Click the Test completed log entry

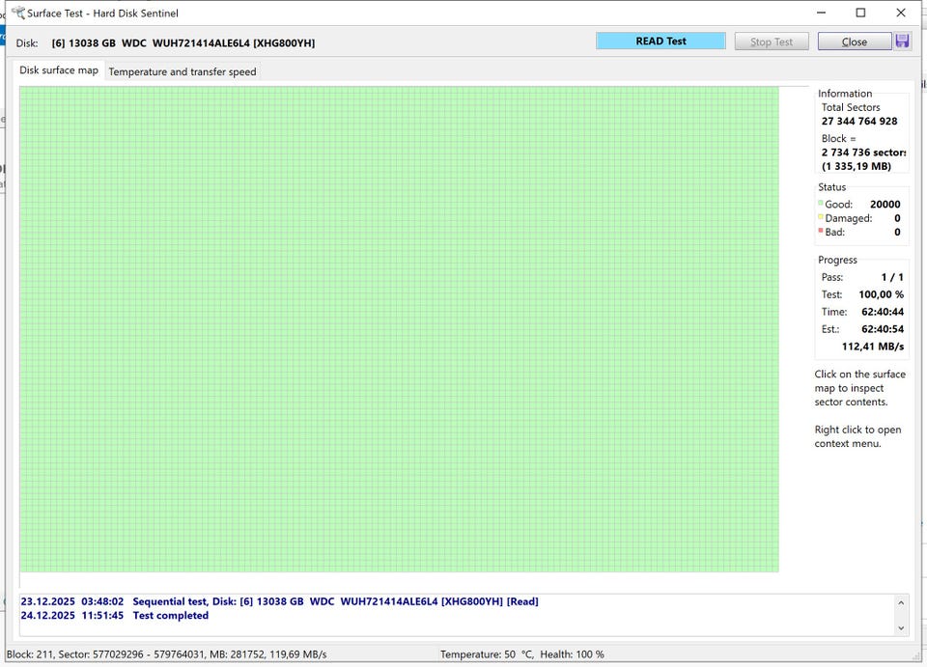(115, 615)
